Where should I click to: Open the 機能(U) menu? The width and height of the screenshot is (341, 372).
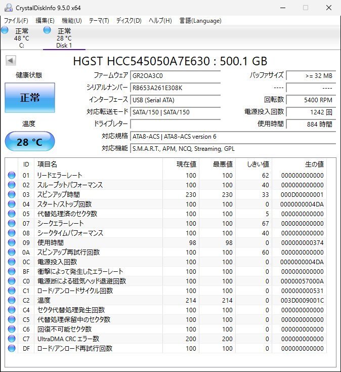72,21
